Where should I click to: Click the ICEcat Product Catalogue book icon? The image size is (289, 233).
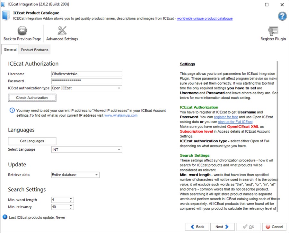coord(6,15)
